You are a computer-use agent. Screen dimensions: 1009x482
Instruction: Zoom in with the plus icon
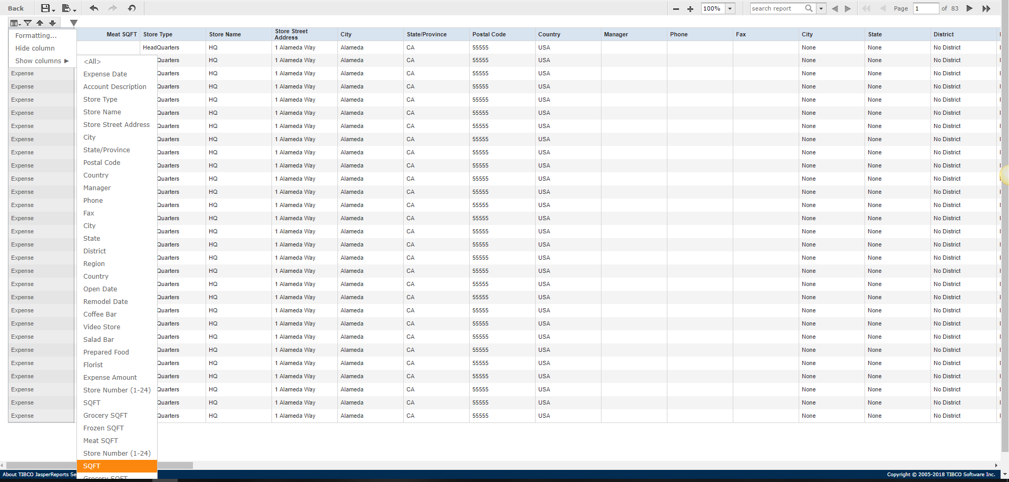pyautogui.click(x=690, y=9)
